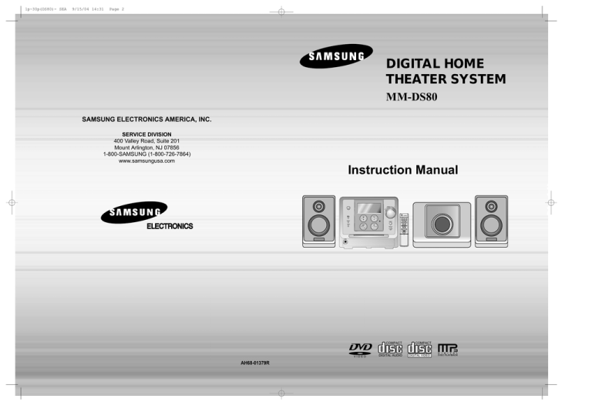The image size is (592, 419).
Task: Click the part number 'AH68-01379R'
Action: click(x=255, y=363)
